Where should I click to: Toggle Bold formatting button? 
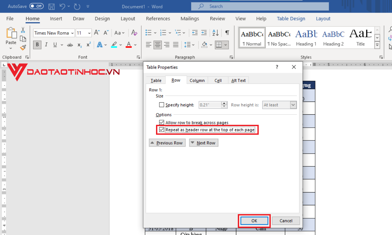click(37, 45)
